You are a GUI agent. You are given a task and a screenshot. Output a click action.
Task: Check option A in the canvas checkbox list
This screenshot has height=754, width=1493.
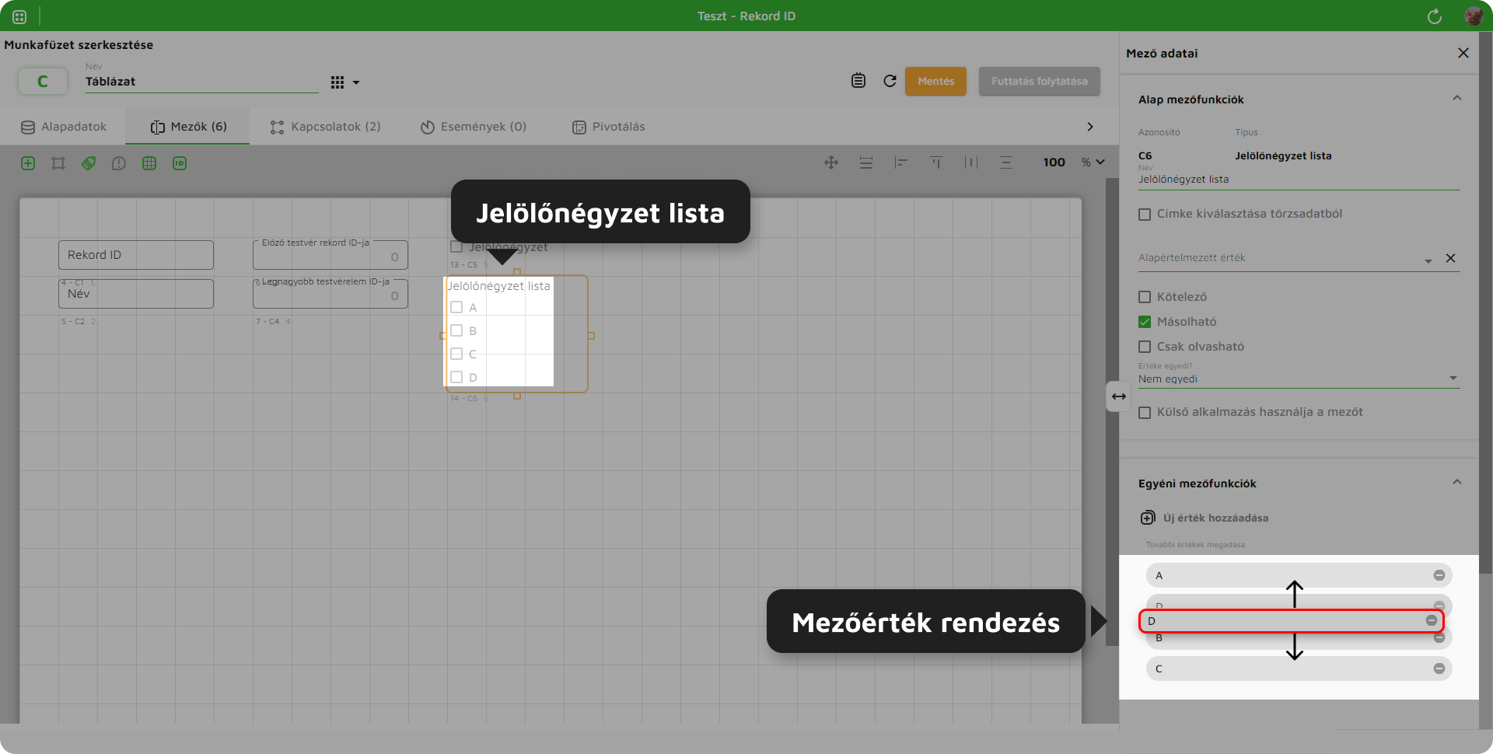pyautogui.click(x=456, y=307)
